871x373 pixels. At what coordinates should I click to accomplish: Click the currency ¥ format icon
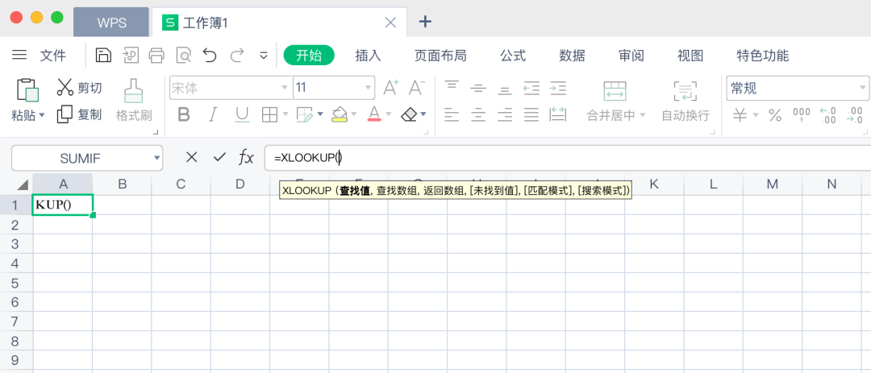click(x=740, y=115)
